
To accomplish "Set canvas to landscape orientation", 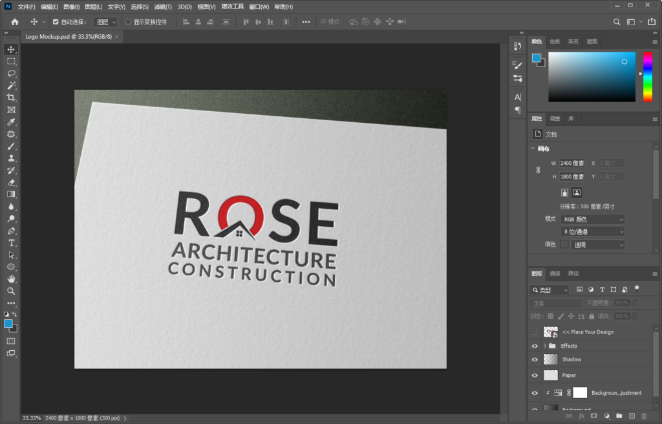I will [x=577, y=193].
